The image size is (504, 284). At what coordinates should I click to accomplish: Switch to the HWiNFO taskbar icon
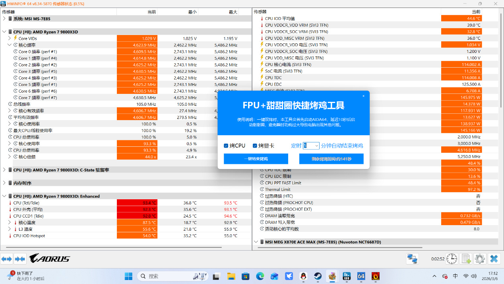click(347, 276)
